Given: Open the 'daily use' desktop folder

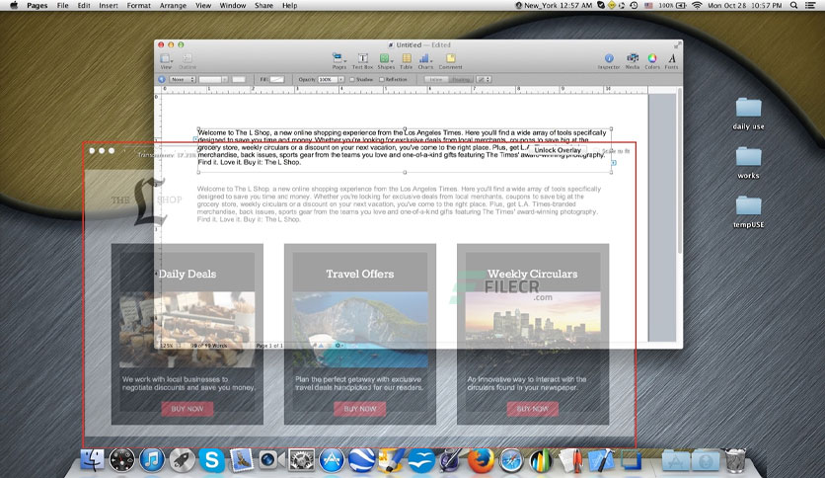Looking at the screenshot, I should (748, 114).
